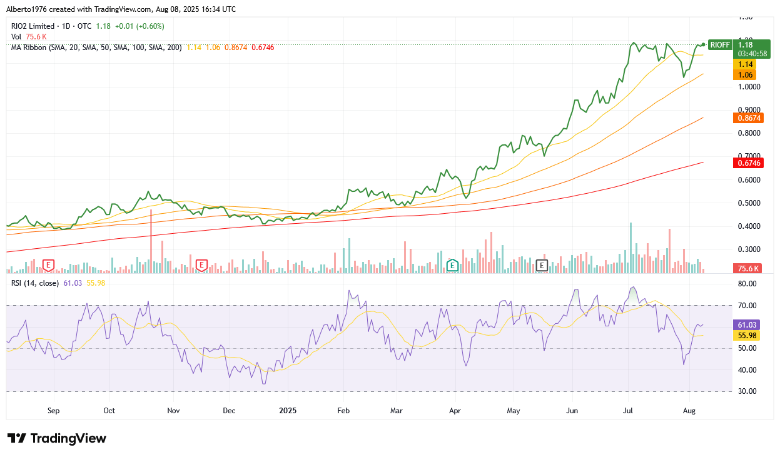The height and width of the screenshot is (457, 780).
Task: Click the red 75.6 K volume axis label
Action: [x=748, y=268]
